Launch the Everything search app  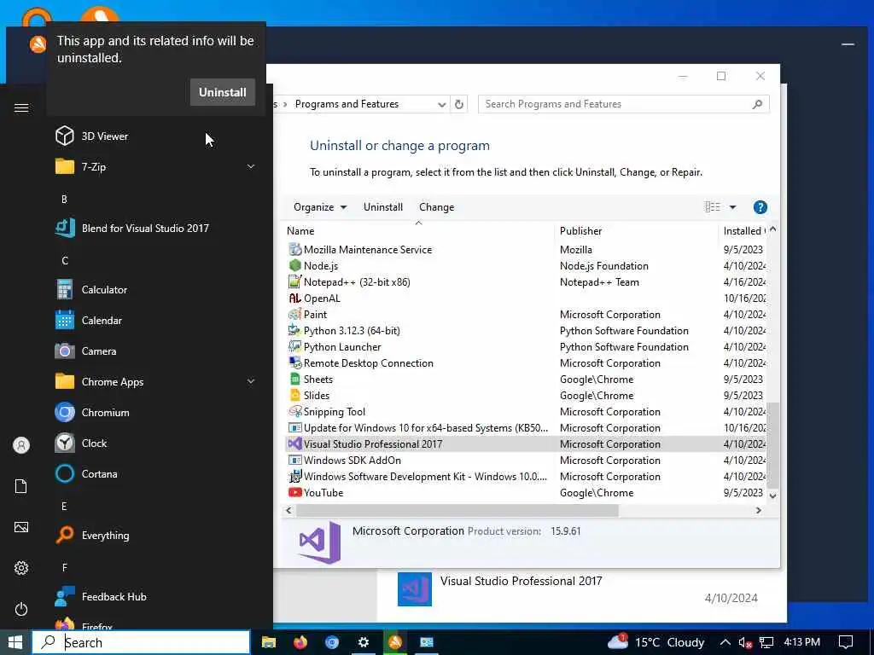click(x=105, y=536)
